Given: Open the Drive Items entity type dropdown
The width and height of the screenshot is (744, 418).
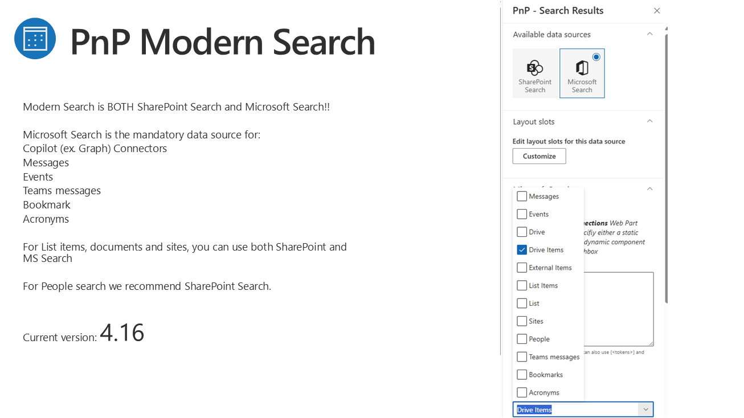Looking at the screenshot, I should [x=645, y=409].
